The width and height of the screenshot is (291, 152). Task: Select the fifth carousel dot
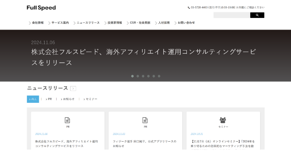(154, 76)
